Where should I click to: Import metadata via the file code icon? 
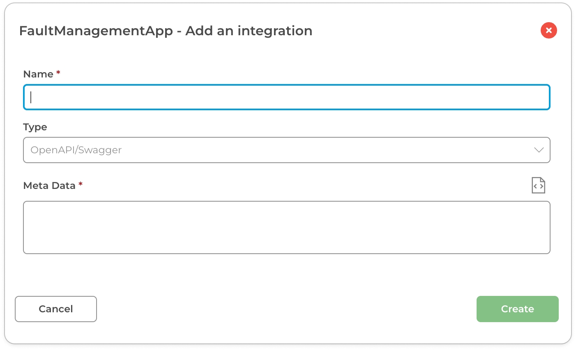[x=538, y=185]
